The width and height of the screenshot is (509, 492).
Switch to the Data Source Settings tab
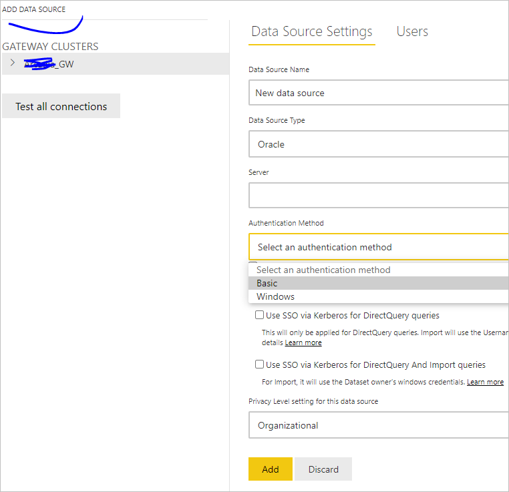(311, 31)
